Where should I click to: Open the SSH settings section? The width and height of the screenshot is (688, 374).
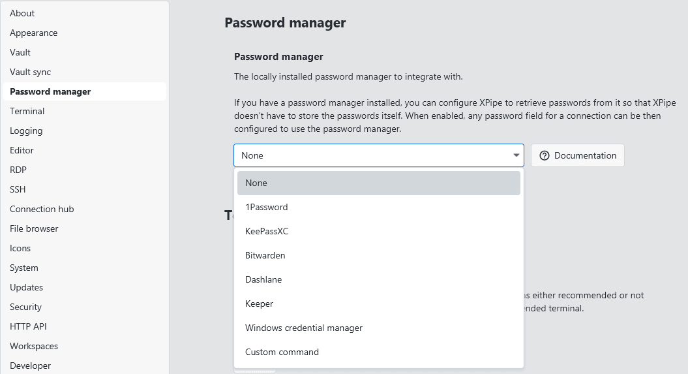coord(18,189)
